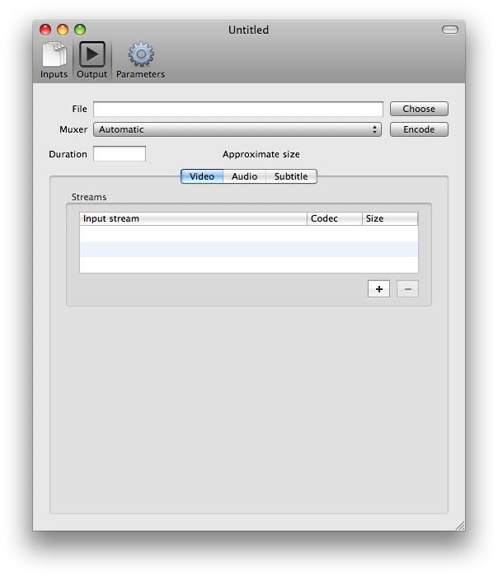Click the Input stream column header

tap(193, 218)
